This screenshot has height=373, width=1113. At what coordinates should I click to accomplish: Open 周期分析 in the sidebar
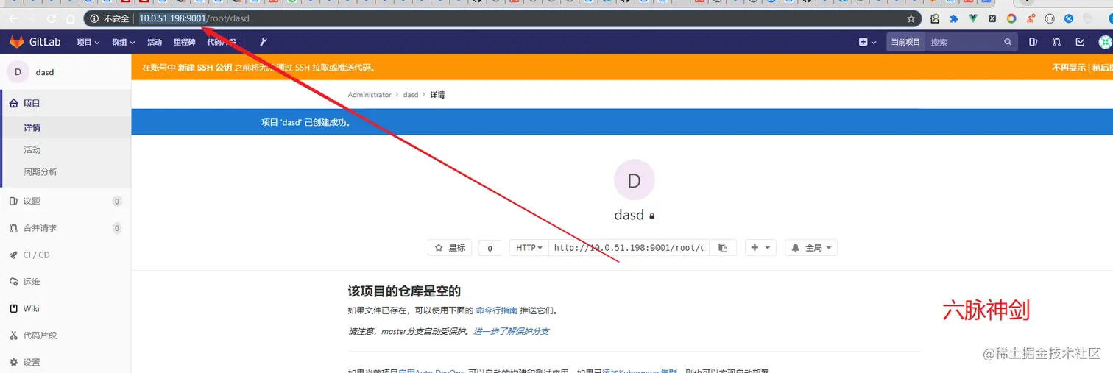point(66,171)
